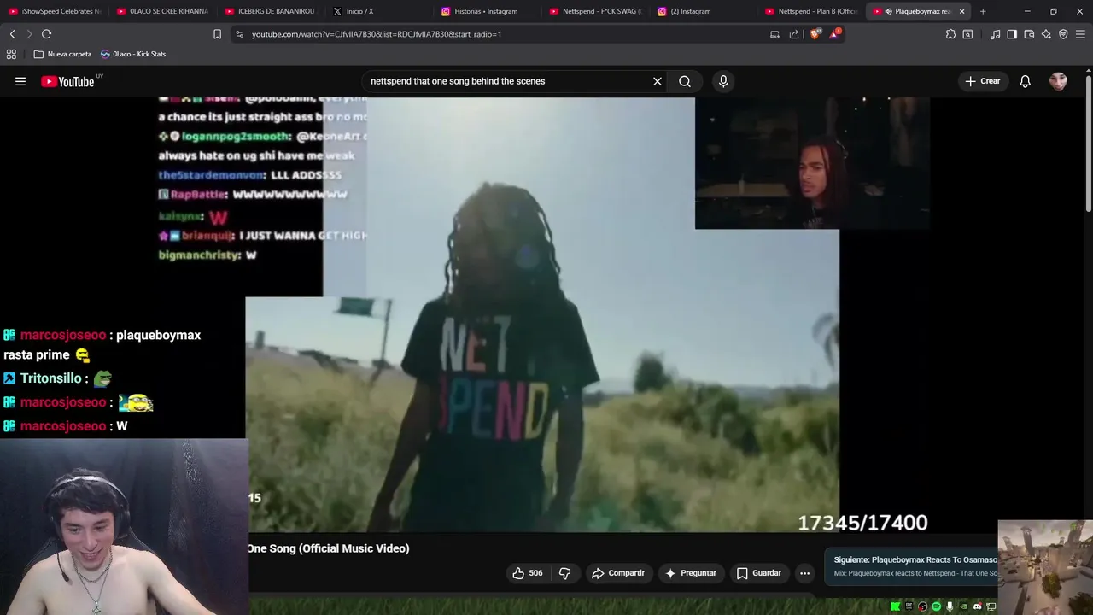Screen dimensions: 1093x615
Task: Open the Brave Wallet icon
Action: [1029, 34]
